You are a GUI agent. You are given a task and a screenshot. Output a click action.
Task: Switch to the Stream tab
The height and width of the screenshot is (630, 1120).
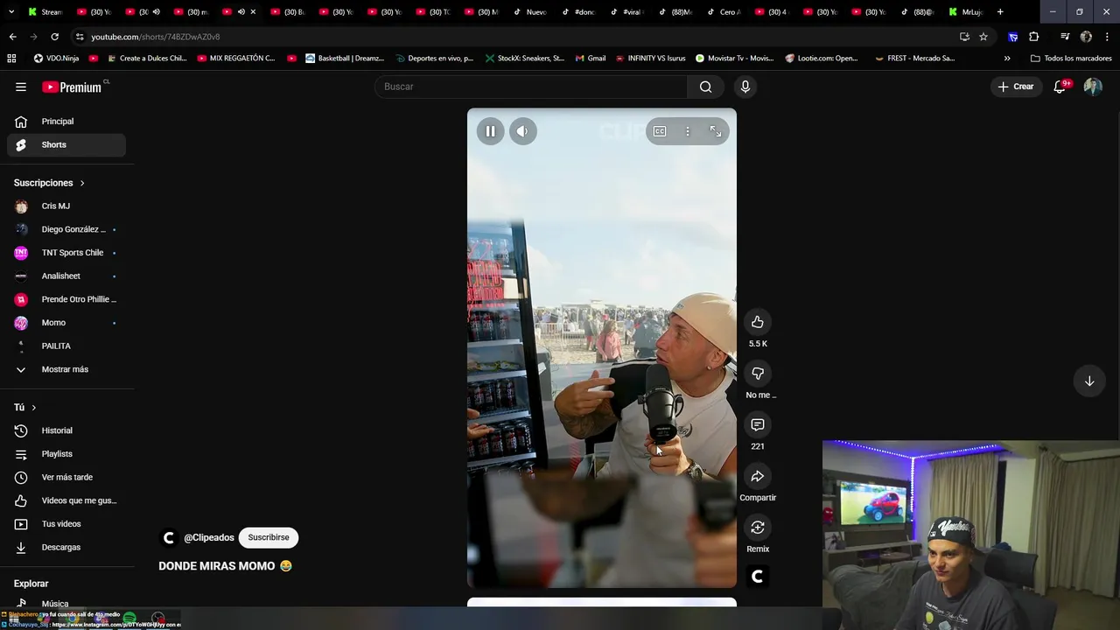pos(45,12)
